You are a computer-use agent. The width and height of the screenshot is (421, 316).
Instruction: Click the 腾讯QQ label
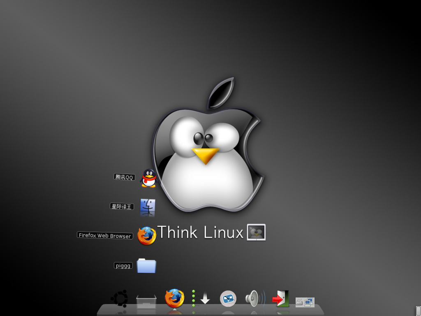click(124, 177)
